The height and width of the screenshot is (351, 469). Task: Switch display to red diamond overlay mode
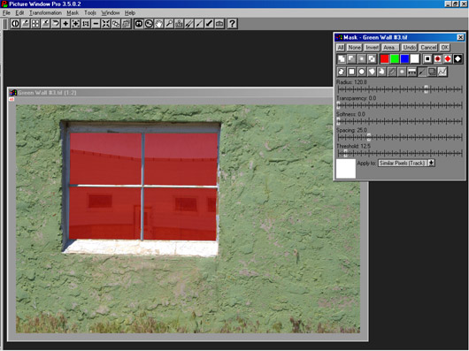tap(448, 59)
